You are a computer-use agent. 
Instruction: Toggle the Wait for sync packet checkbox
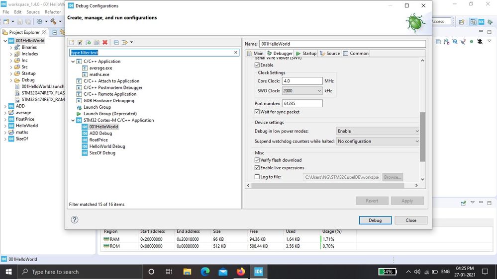tap(257, 112)
